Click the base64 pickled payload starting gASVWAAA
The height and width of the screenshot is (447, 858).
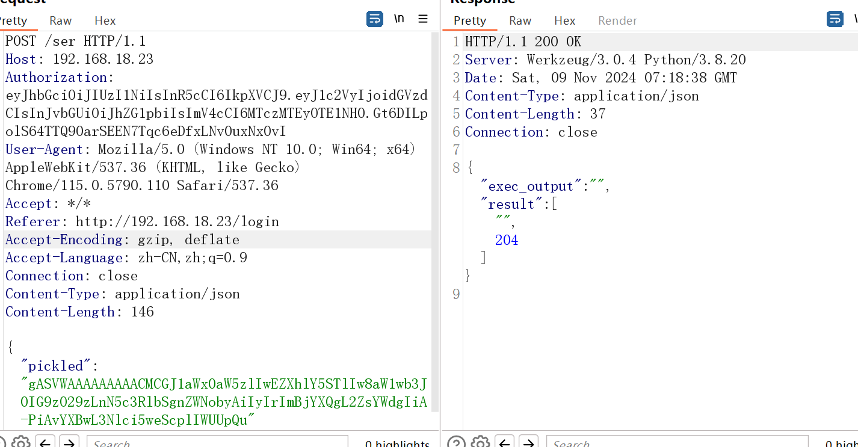(x=224, y=402)
